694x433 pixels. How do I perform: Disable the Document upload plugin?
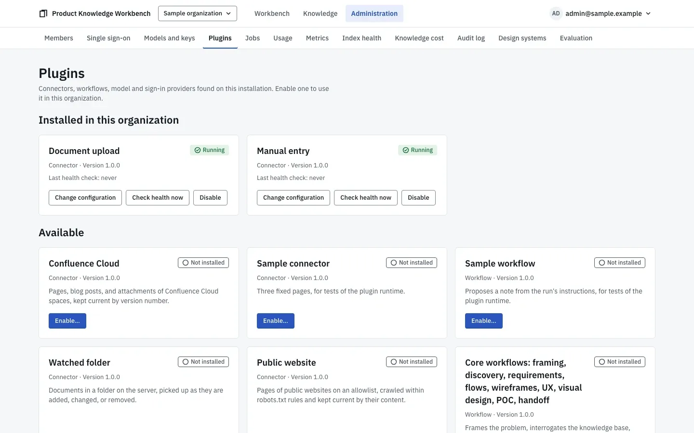point(210,198)
